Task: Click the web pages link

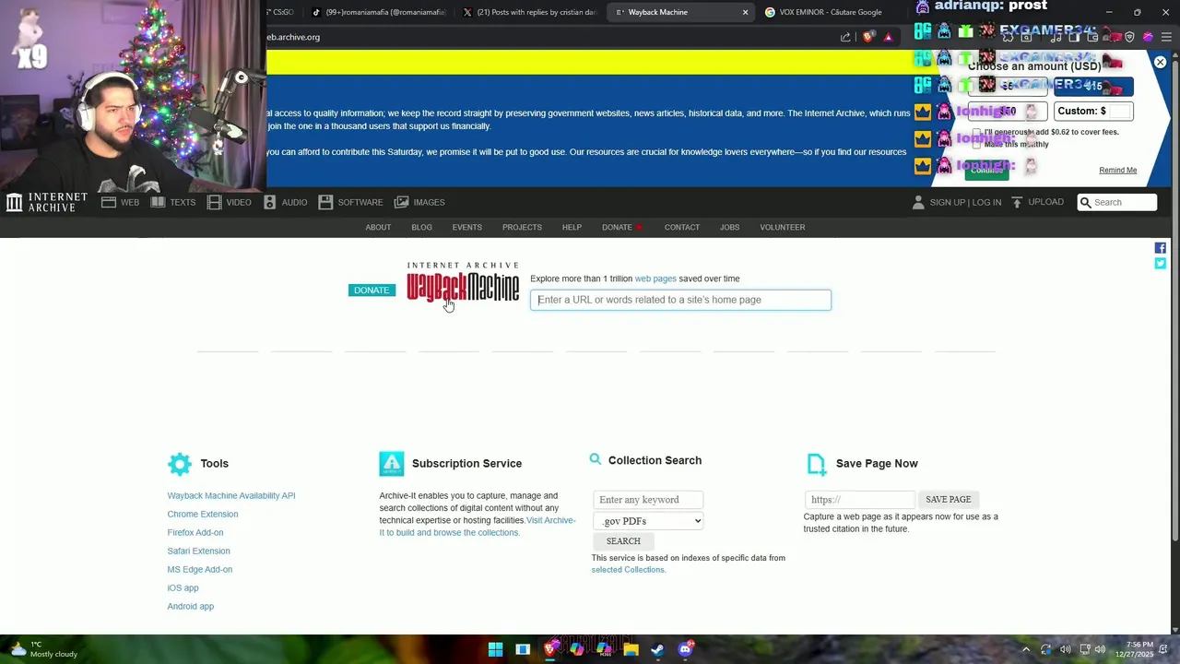Action: (x=655, y=279)
